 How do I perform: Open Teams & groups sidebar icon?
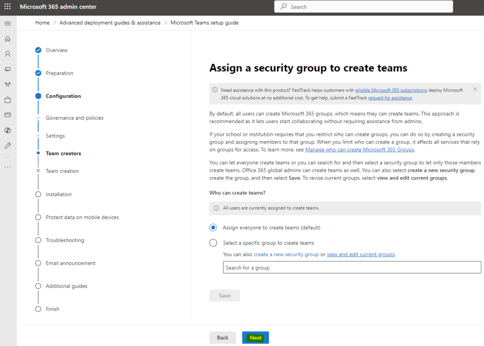[x=8, y=84]
